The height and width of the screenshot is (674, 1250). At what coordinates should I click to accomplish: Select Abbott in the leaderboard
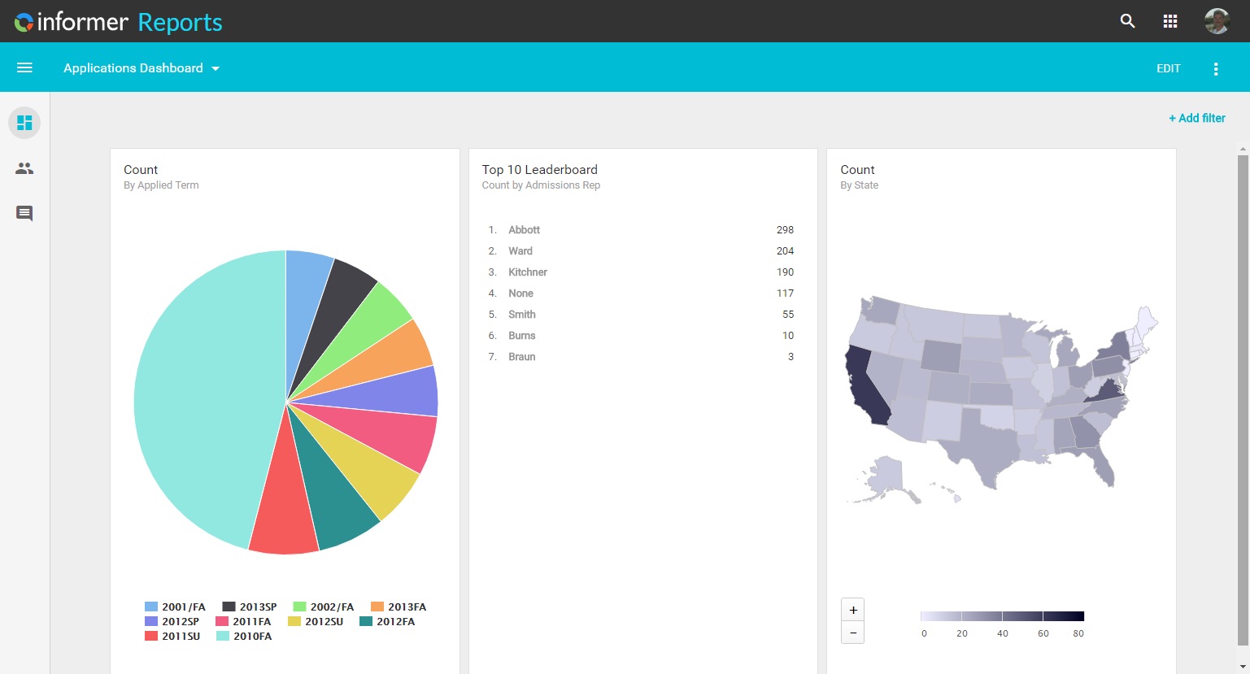coord(525,230)
